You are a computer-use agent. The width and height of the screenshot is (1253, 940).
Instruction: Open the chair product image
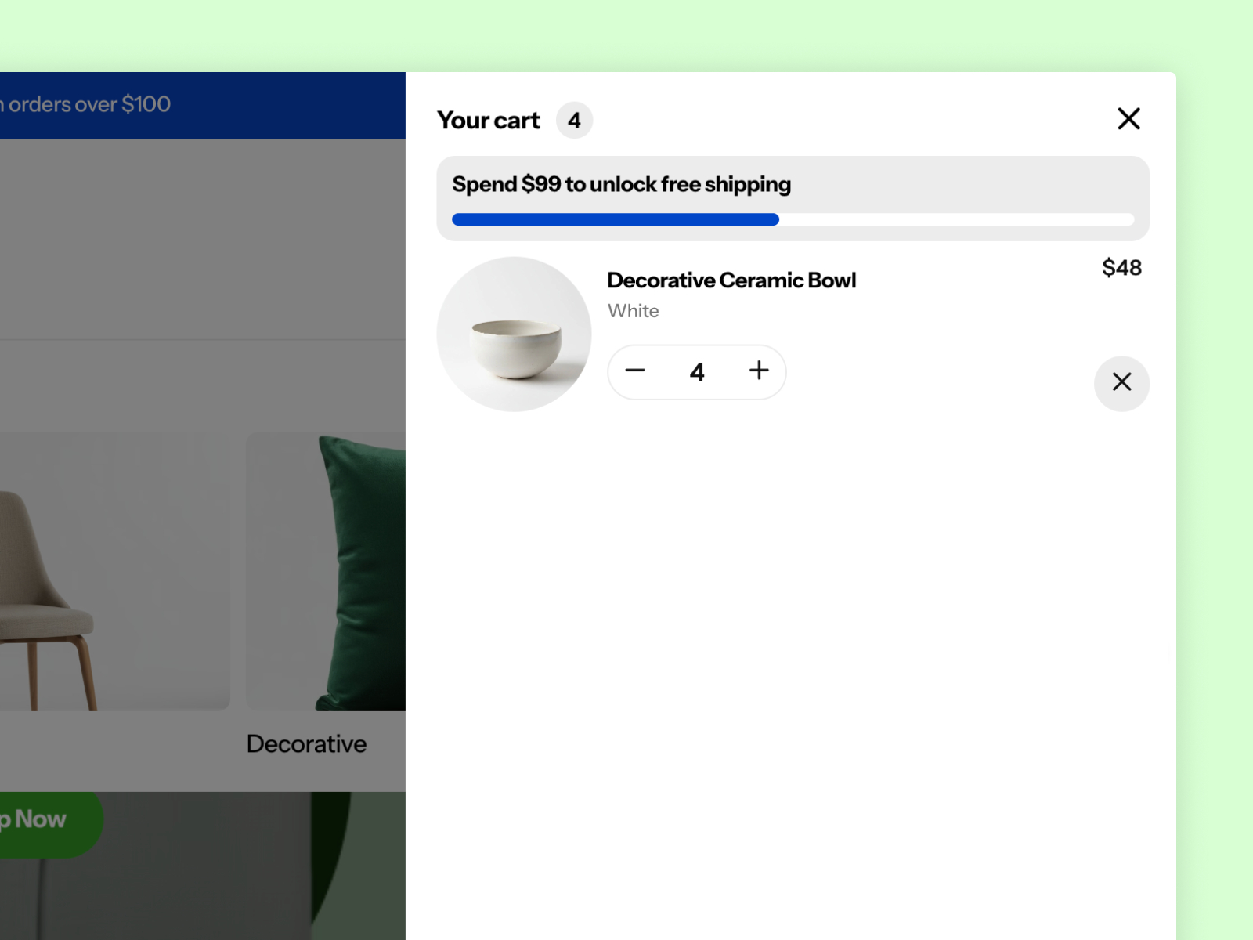coord(115,572)
